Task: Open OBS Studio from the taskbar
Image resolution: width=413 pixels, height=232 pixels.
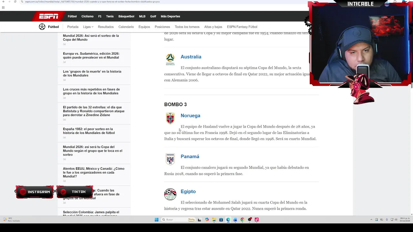Action: 250,220
